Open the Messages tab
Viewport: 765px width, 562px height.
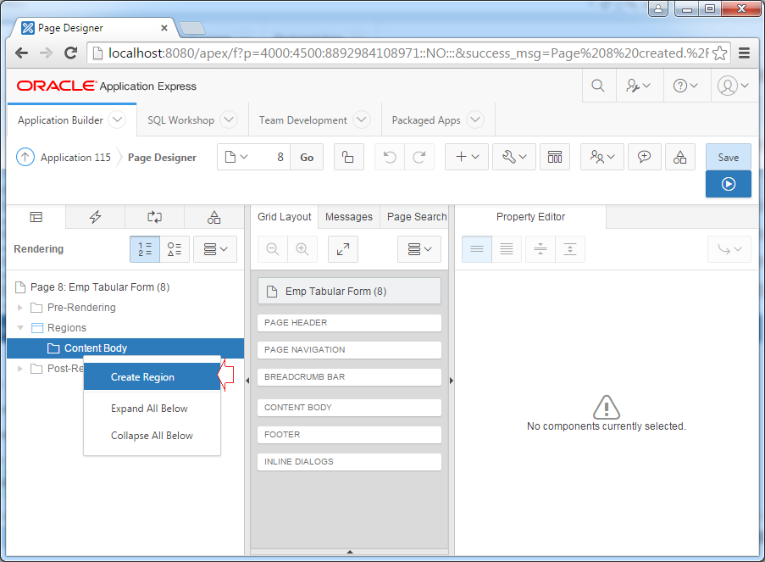tap(349, 217)
